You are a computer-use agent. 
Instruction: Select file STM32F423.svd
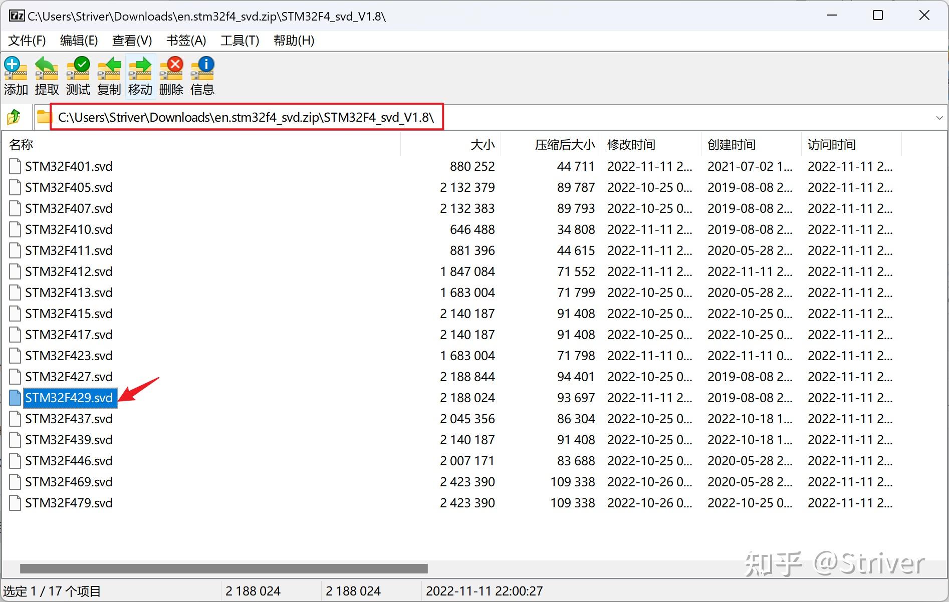click(x=69, y=356)
